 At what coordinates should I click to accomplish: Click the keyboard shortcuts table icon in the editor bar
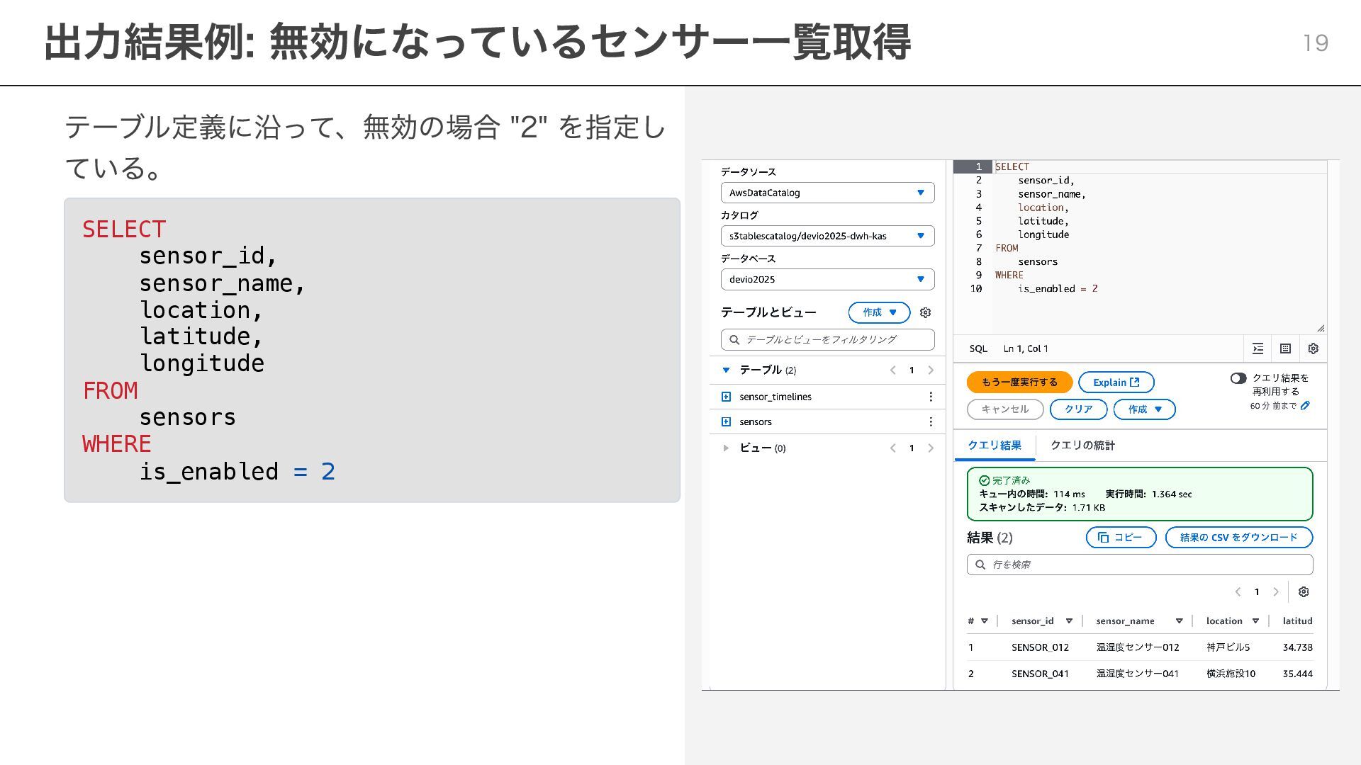coord(1285,348)
